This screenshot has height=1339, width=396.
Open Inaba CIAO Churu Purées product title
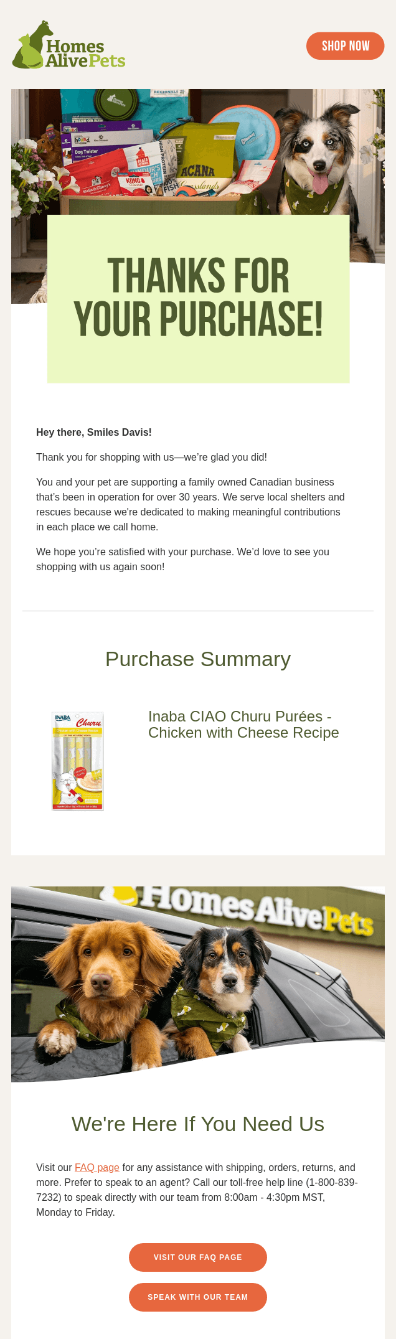(243, 725)
